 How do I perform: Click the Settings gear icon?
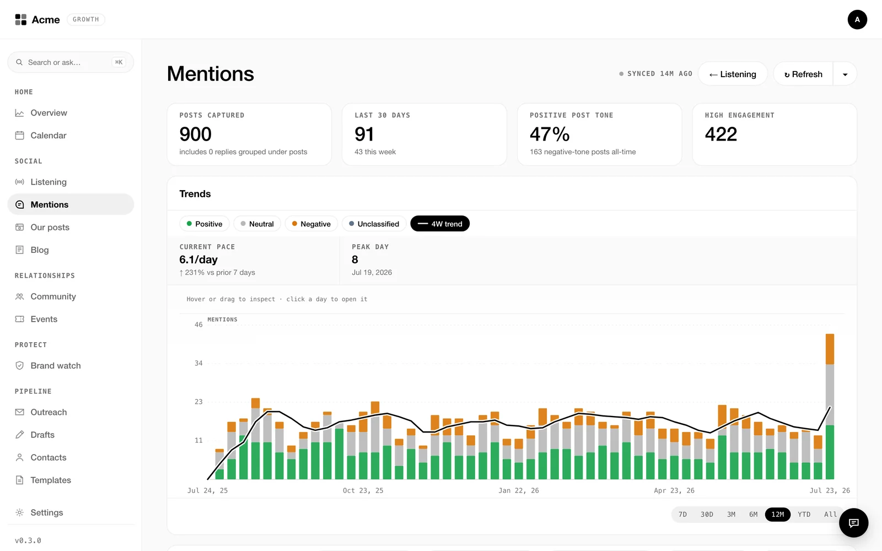coord(19,512)
